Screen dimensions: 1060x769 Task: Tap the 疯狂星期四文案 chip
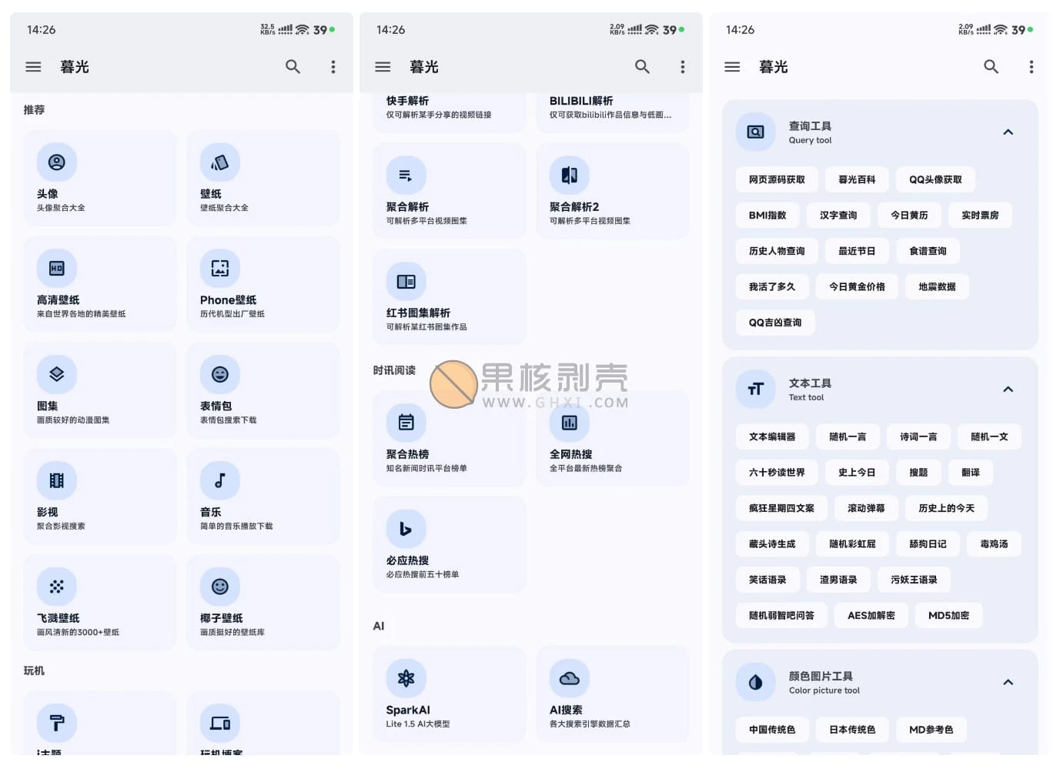coord(781,508)
